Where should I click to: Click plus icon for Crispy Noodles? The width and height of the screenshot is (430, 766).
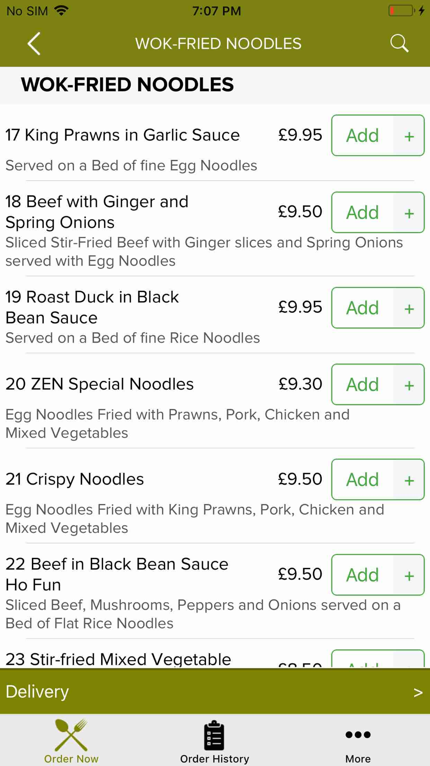(409, 480)
